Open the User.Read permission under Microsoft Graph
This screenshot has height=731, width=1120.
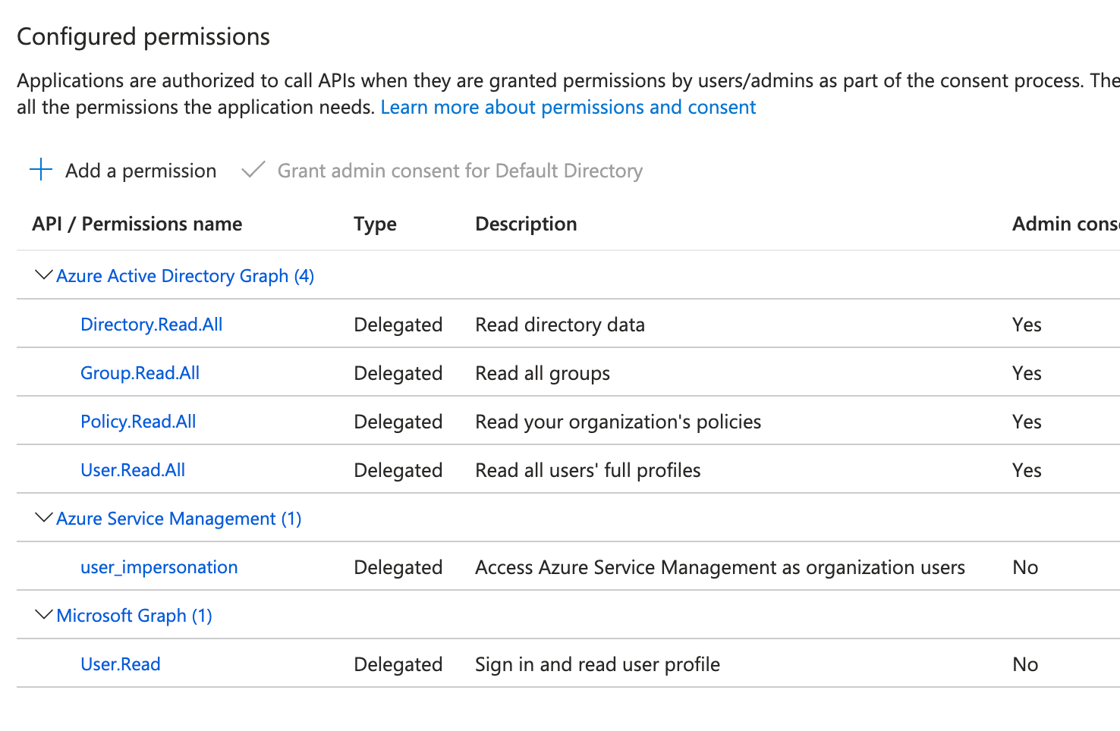point(121,664)
